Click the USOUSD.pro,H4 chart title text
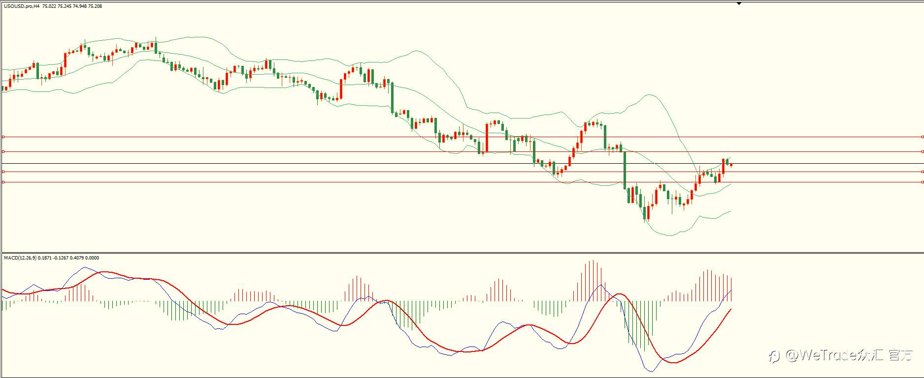The image size is (924, 378). click(53, 6)
